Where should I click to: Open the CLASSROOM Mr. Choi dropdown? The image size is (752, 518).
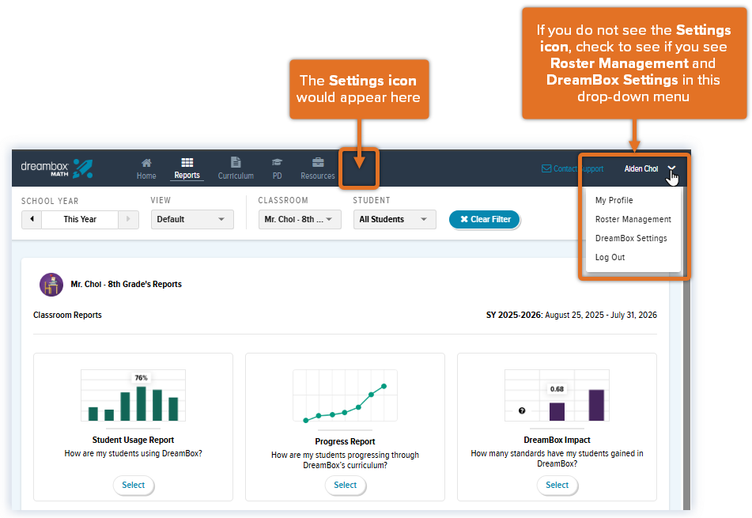pyautogui.click(x=299, y=219)
